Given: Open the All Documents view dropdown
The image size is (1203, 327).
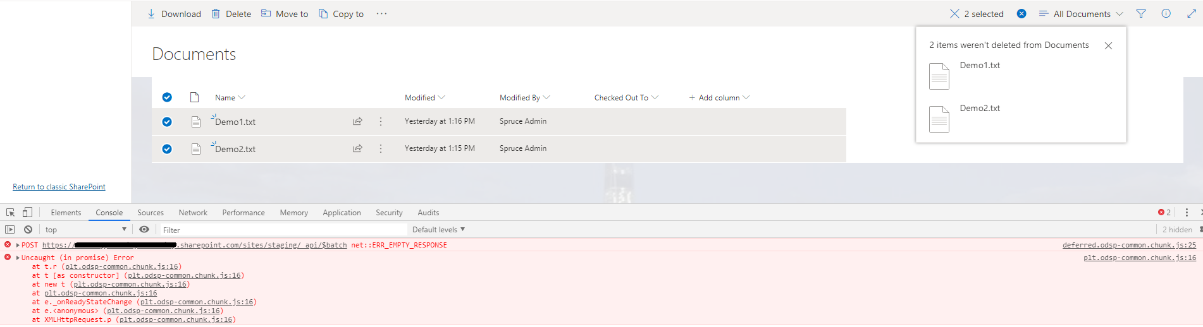Looking at the screenshot, I should (1081, 14).
